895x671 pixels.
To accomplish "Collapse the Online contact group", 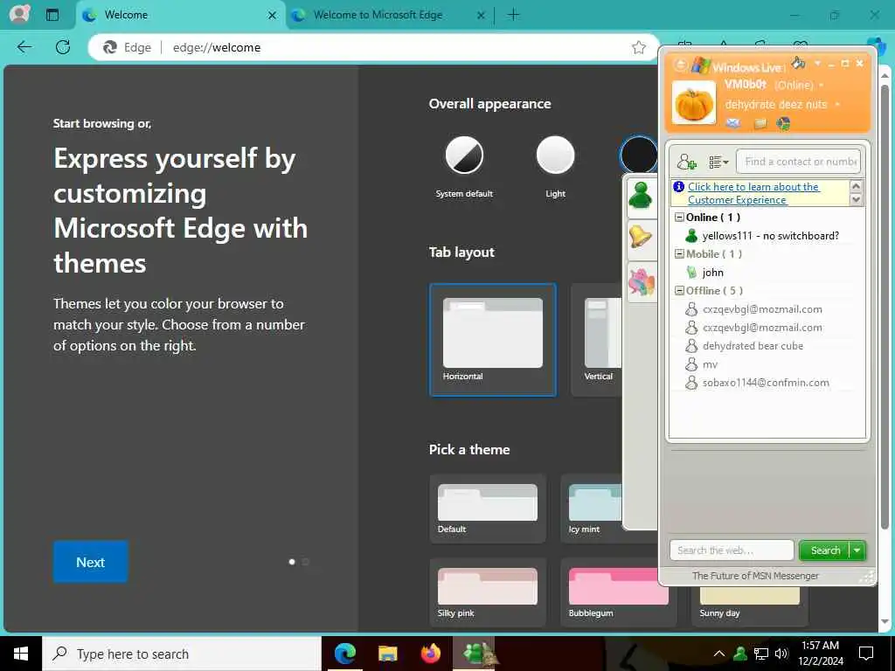I will (679, 218).
